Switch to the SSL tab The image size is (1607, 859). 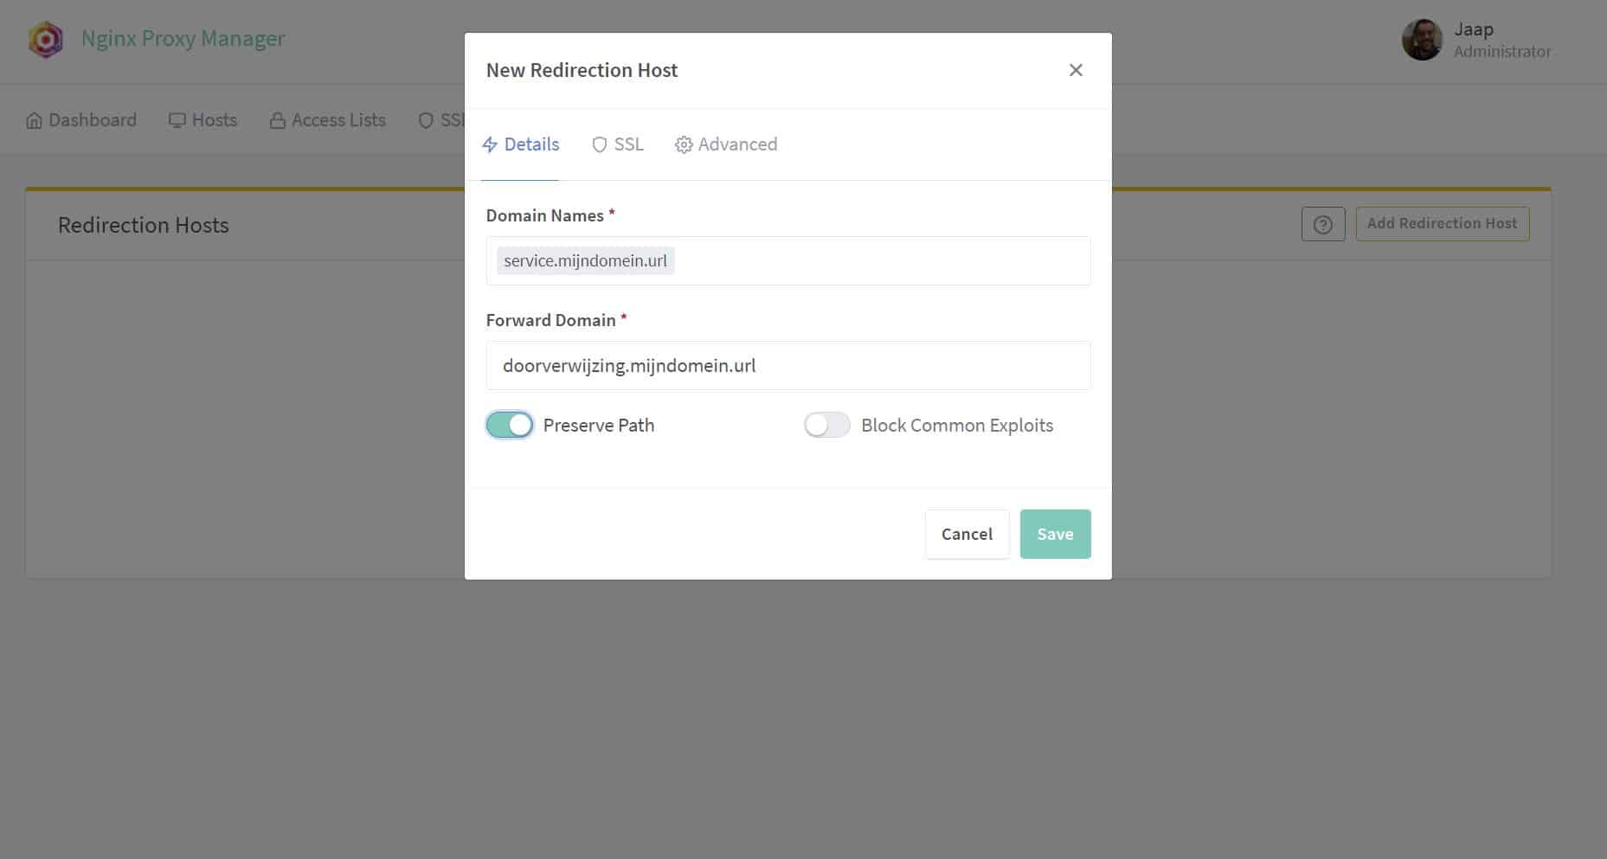tap(619, 144)
